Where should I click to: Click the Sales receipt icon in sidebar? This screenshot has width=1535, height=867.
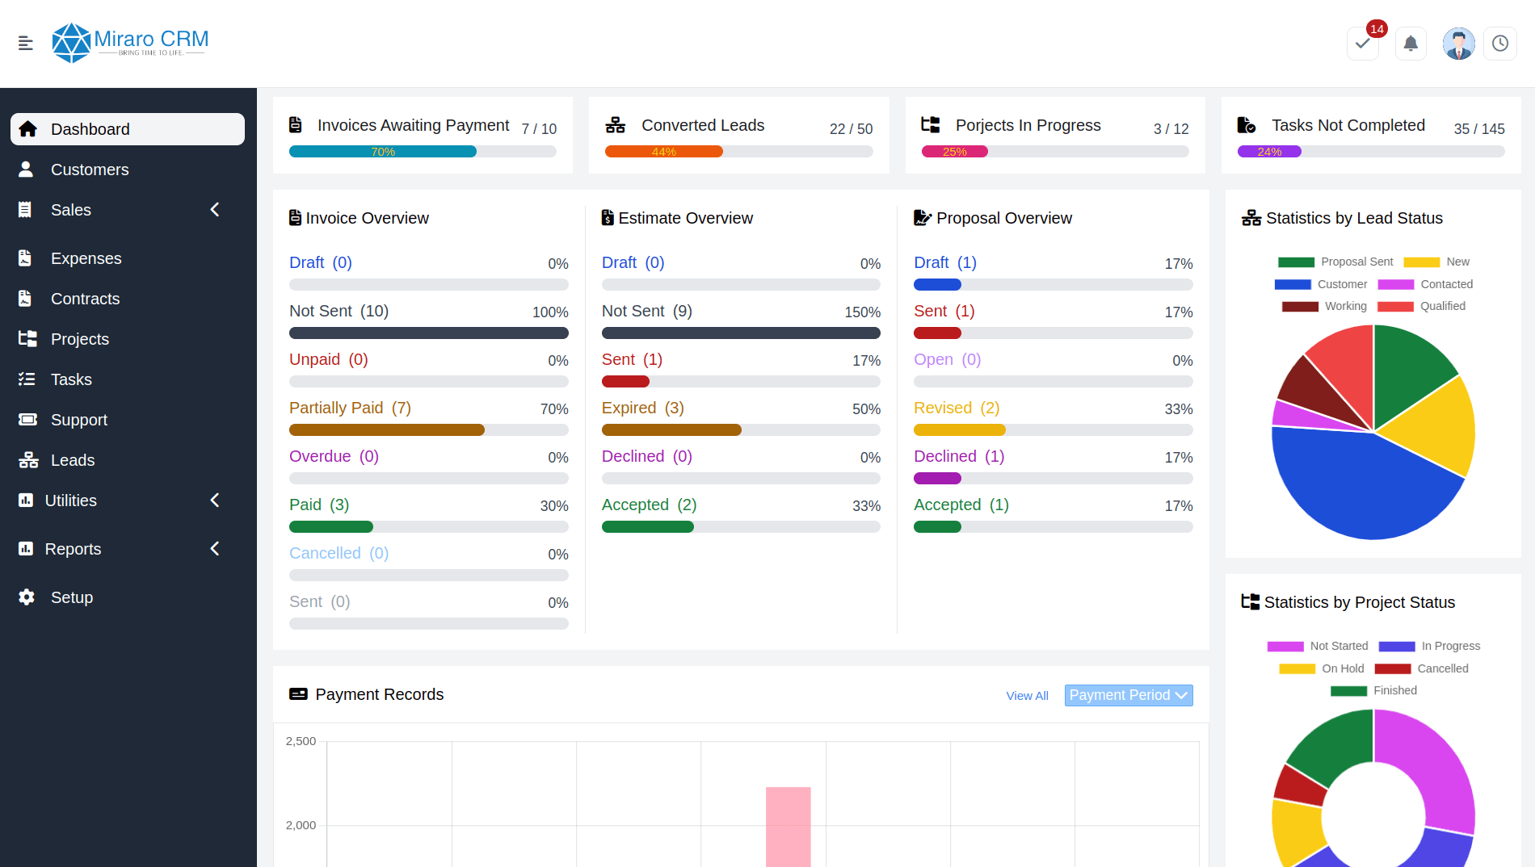(x=26, y=210)
